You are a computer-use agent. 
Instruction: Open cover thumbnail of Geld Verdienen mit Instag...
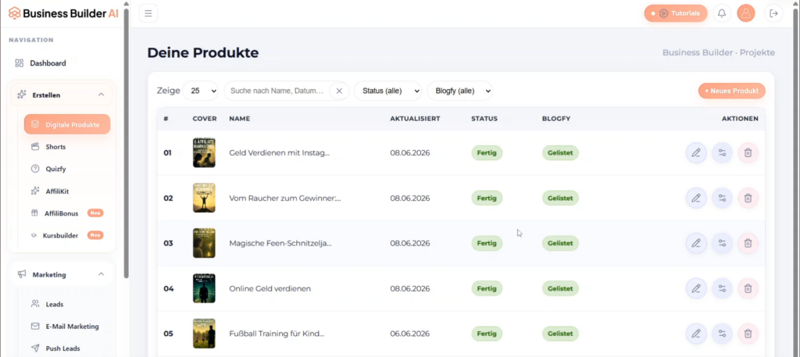(x=204, y=152)
